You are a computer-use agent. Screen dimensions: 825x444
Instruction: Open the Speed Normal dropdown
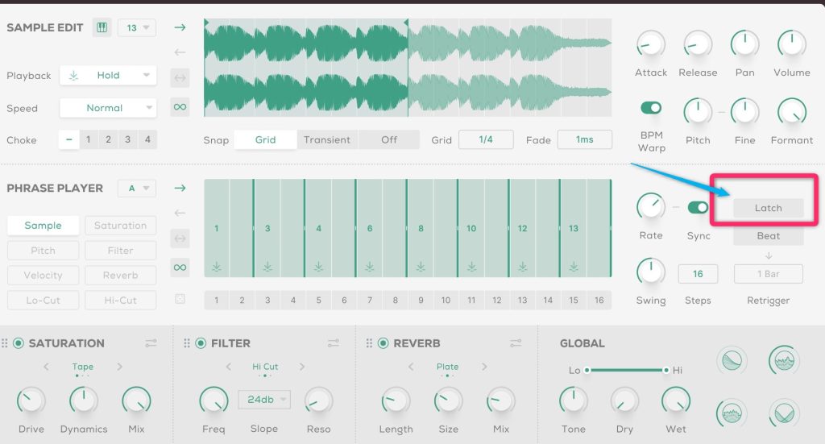pos(108,108)
